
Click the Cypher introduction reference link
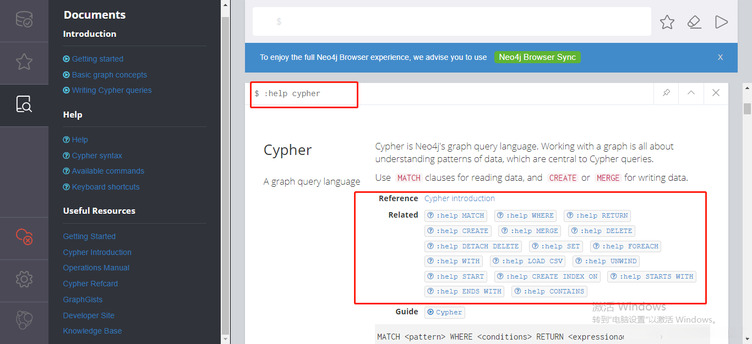(459, 198)
